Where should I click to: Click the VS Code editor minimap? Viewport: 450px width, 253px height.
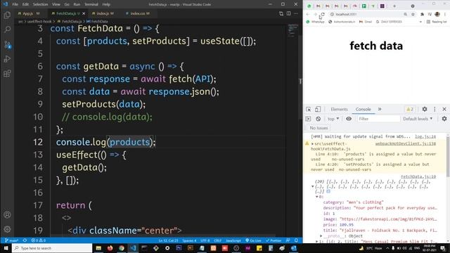(292, 30)
